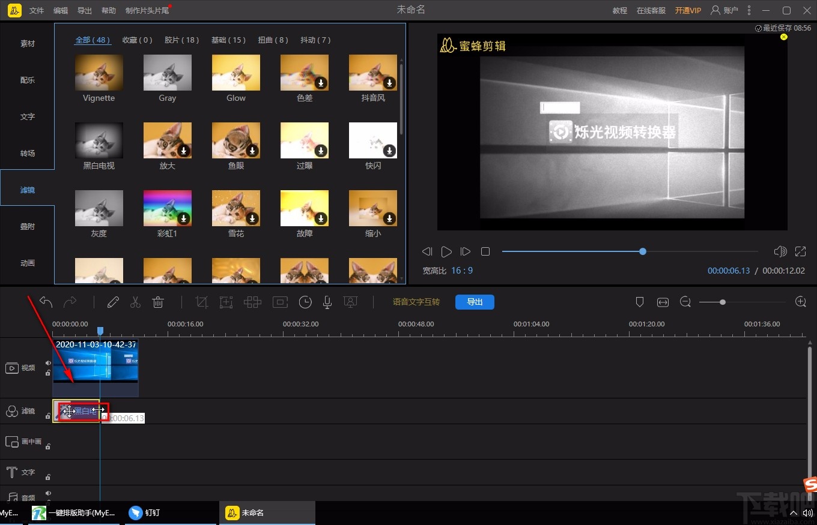Switch to the 转场 transitions tab
Image resolution: width=817 pixels, height=525 pixels.
pos(28,153)
